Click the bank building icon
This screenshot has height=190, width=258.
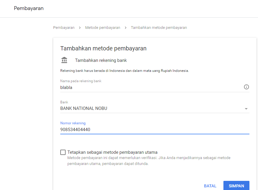[x=64, y=60]
